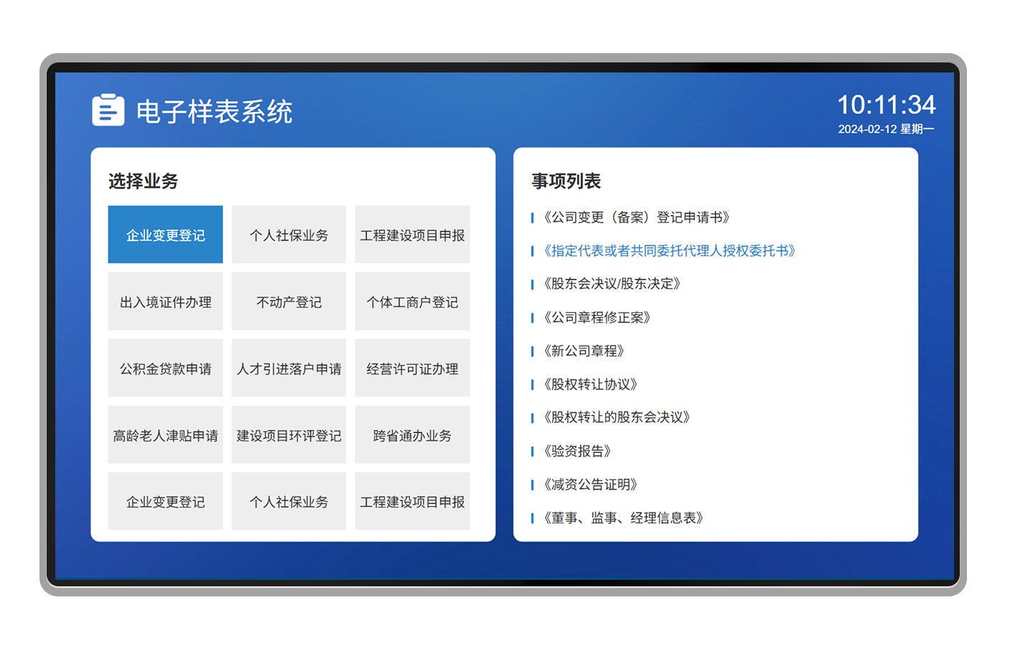Select 人才引进落户申请
The image size is (1010, 666).
click(289, 369)
